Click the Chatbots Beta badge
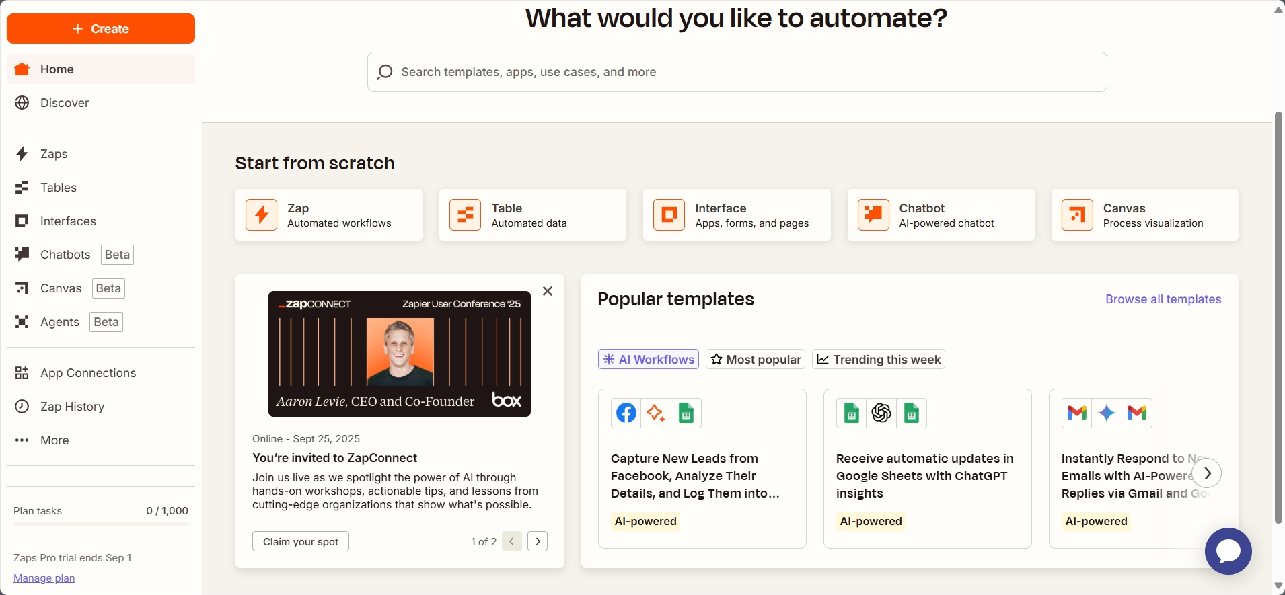This screenshot has height=595, width=1285. click(x=117, y=255)
